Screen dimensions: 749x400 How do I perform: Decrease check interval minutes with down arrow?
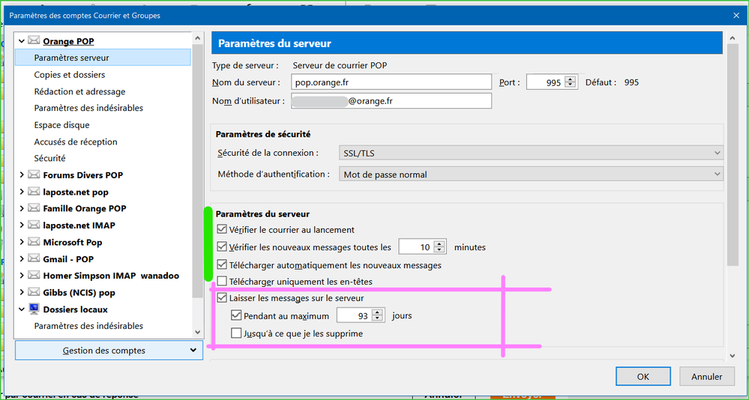(439, 250)
